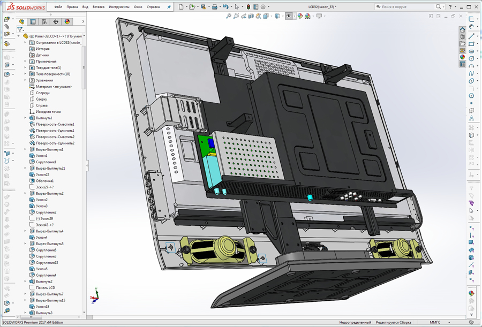Viewport: 482px width, 327px height.
Task: Click the Section View tool
Action: point(251,17)
